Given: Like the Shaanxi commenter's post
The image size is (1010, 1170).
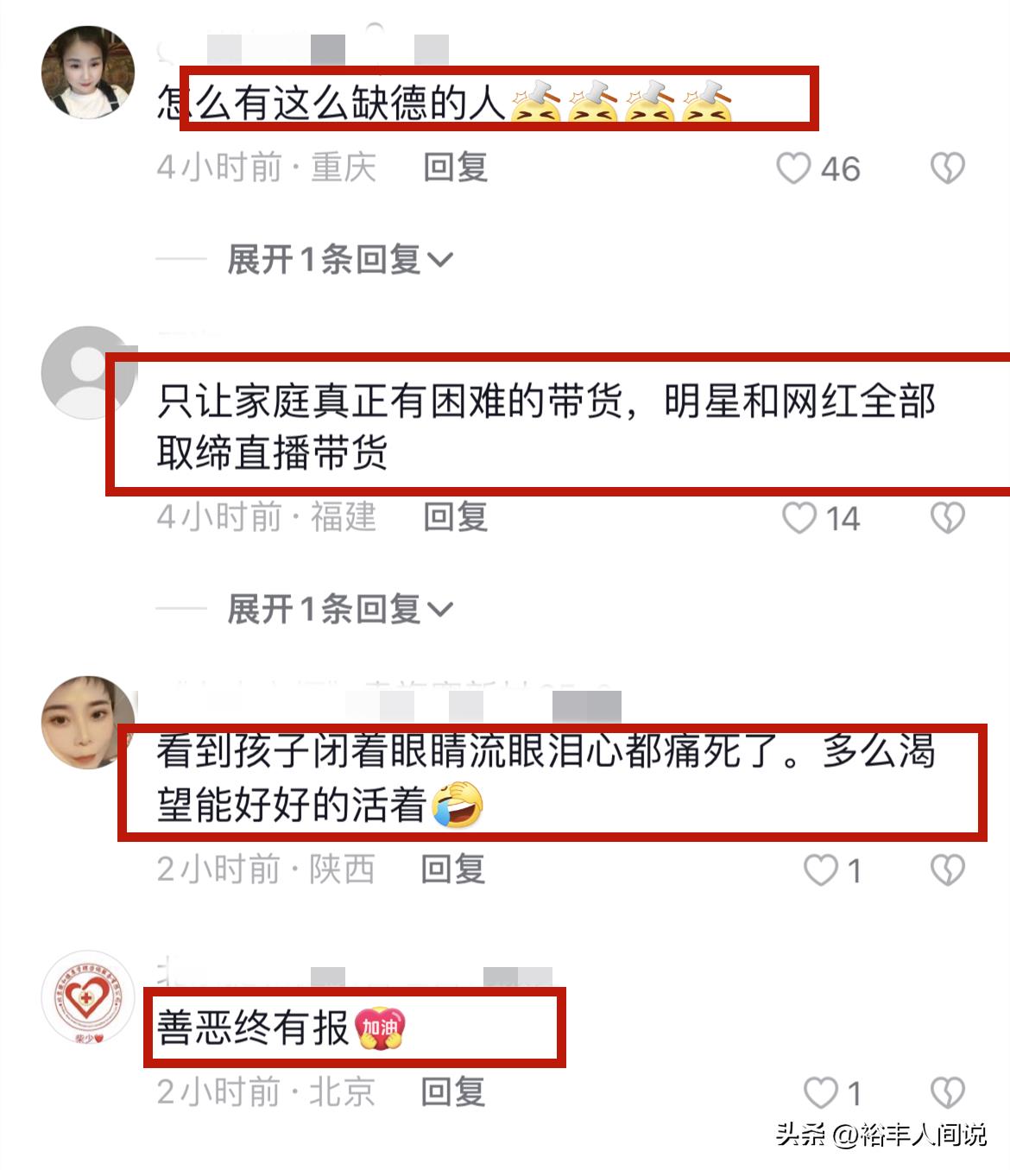Looking at the screenshot, I should 820,870.
